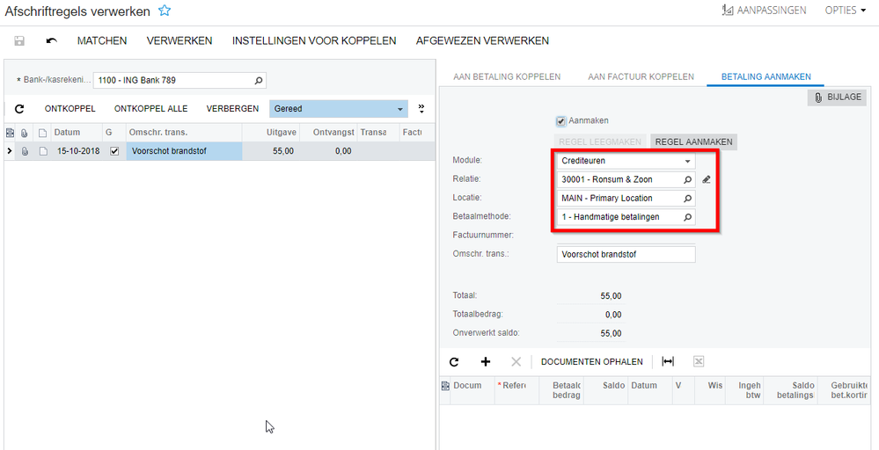The image size is (879, 450).
Task: Click grid selector icon in documents table
Action: (x=446, y=386)
